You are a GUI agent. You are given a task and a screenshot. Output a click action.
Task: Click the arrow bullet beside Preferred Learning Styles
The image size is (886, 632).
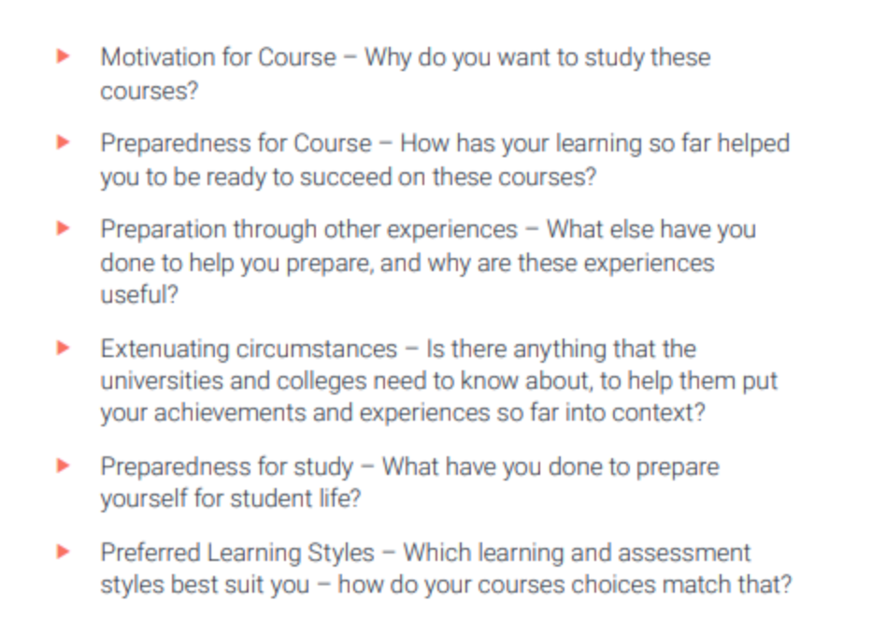pyautogui.click(x=63, y=552)
